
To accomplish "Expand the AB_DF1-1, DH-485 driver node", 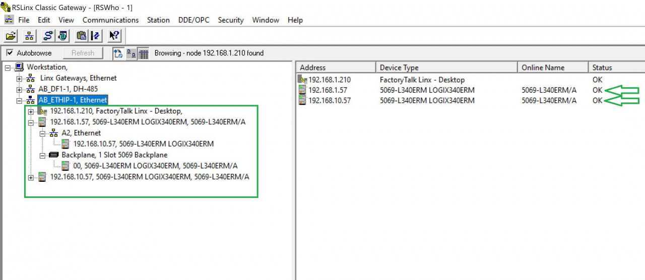I will click(x=19, y=90).
